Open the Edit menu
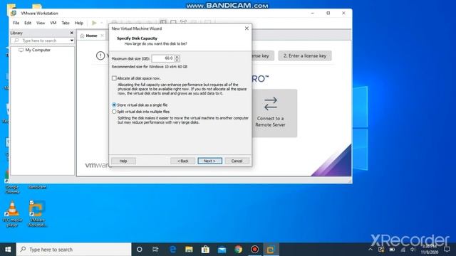This screenshot has width=456, height=256. [x=28, y=23]
